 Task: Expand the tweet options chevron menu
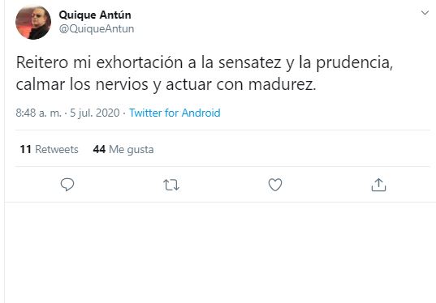[x=425, y=12]
